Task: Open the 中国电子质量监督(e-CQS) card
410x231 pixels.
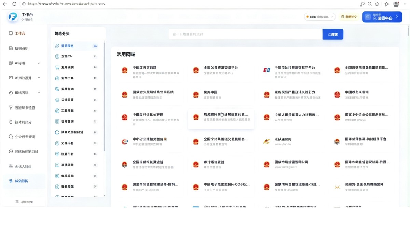Action: (x=221, y=187)
